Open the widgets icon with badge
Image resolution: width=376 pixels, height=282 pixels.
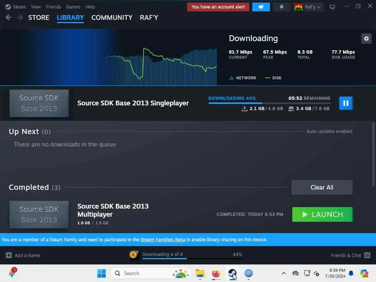[x=12, y=273]
